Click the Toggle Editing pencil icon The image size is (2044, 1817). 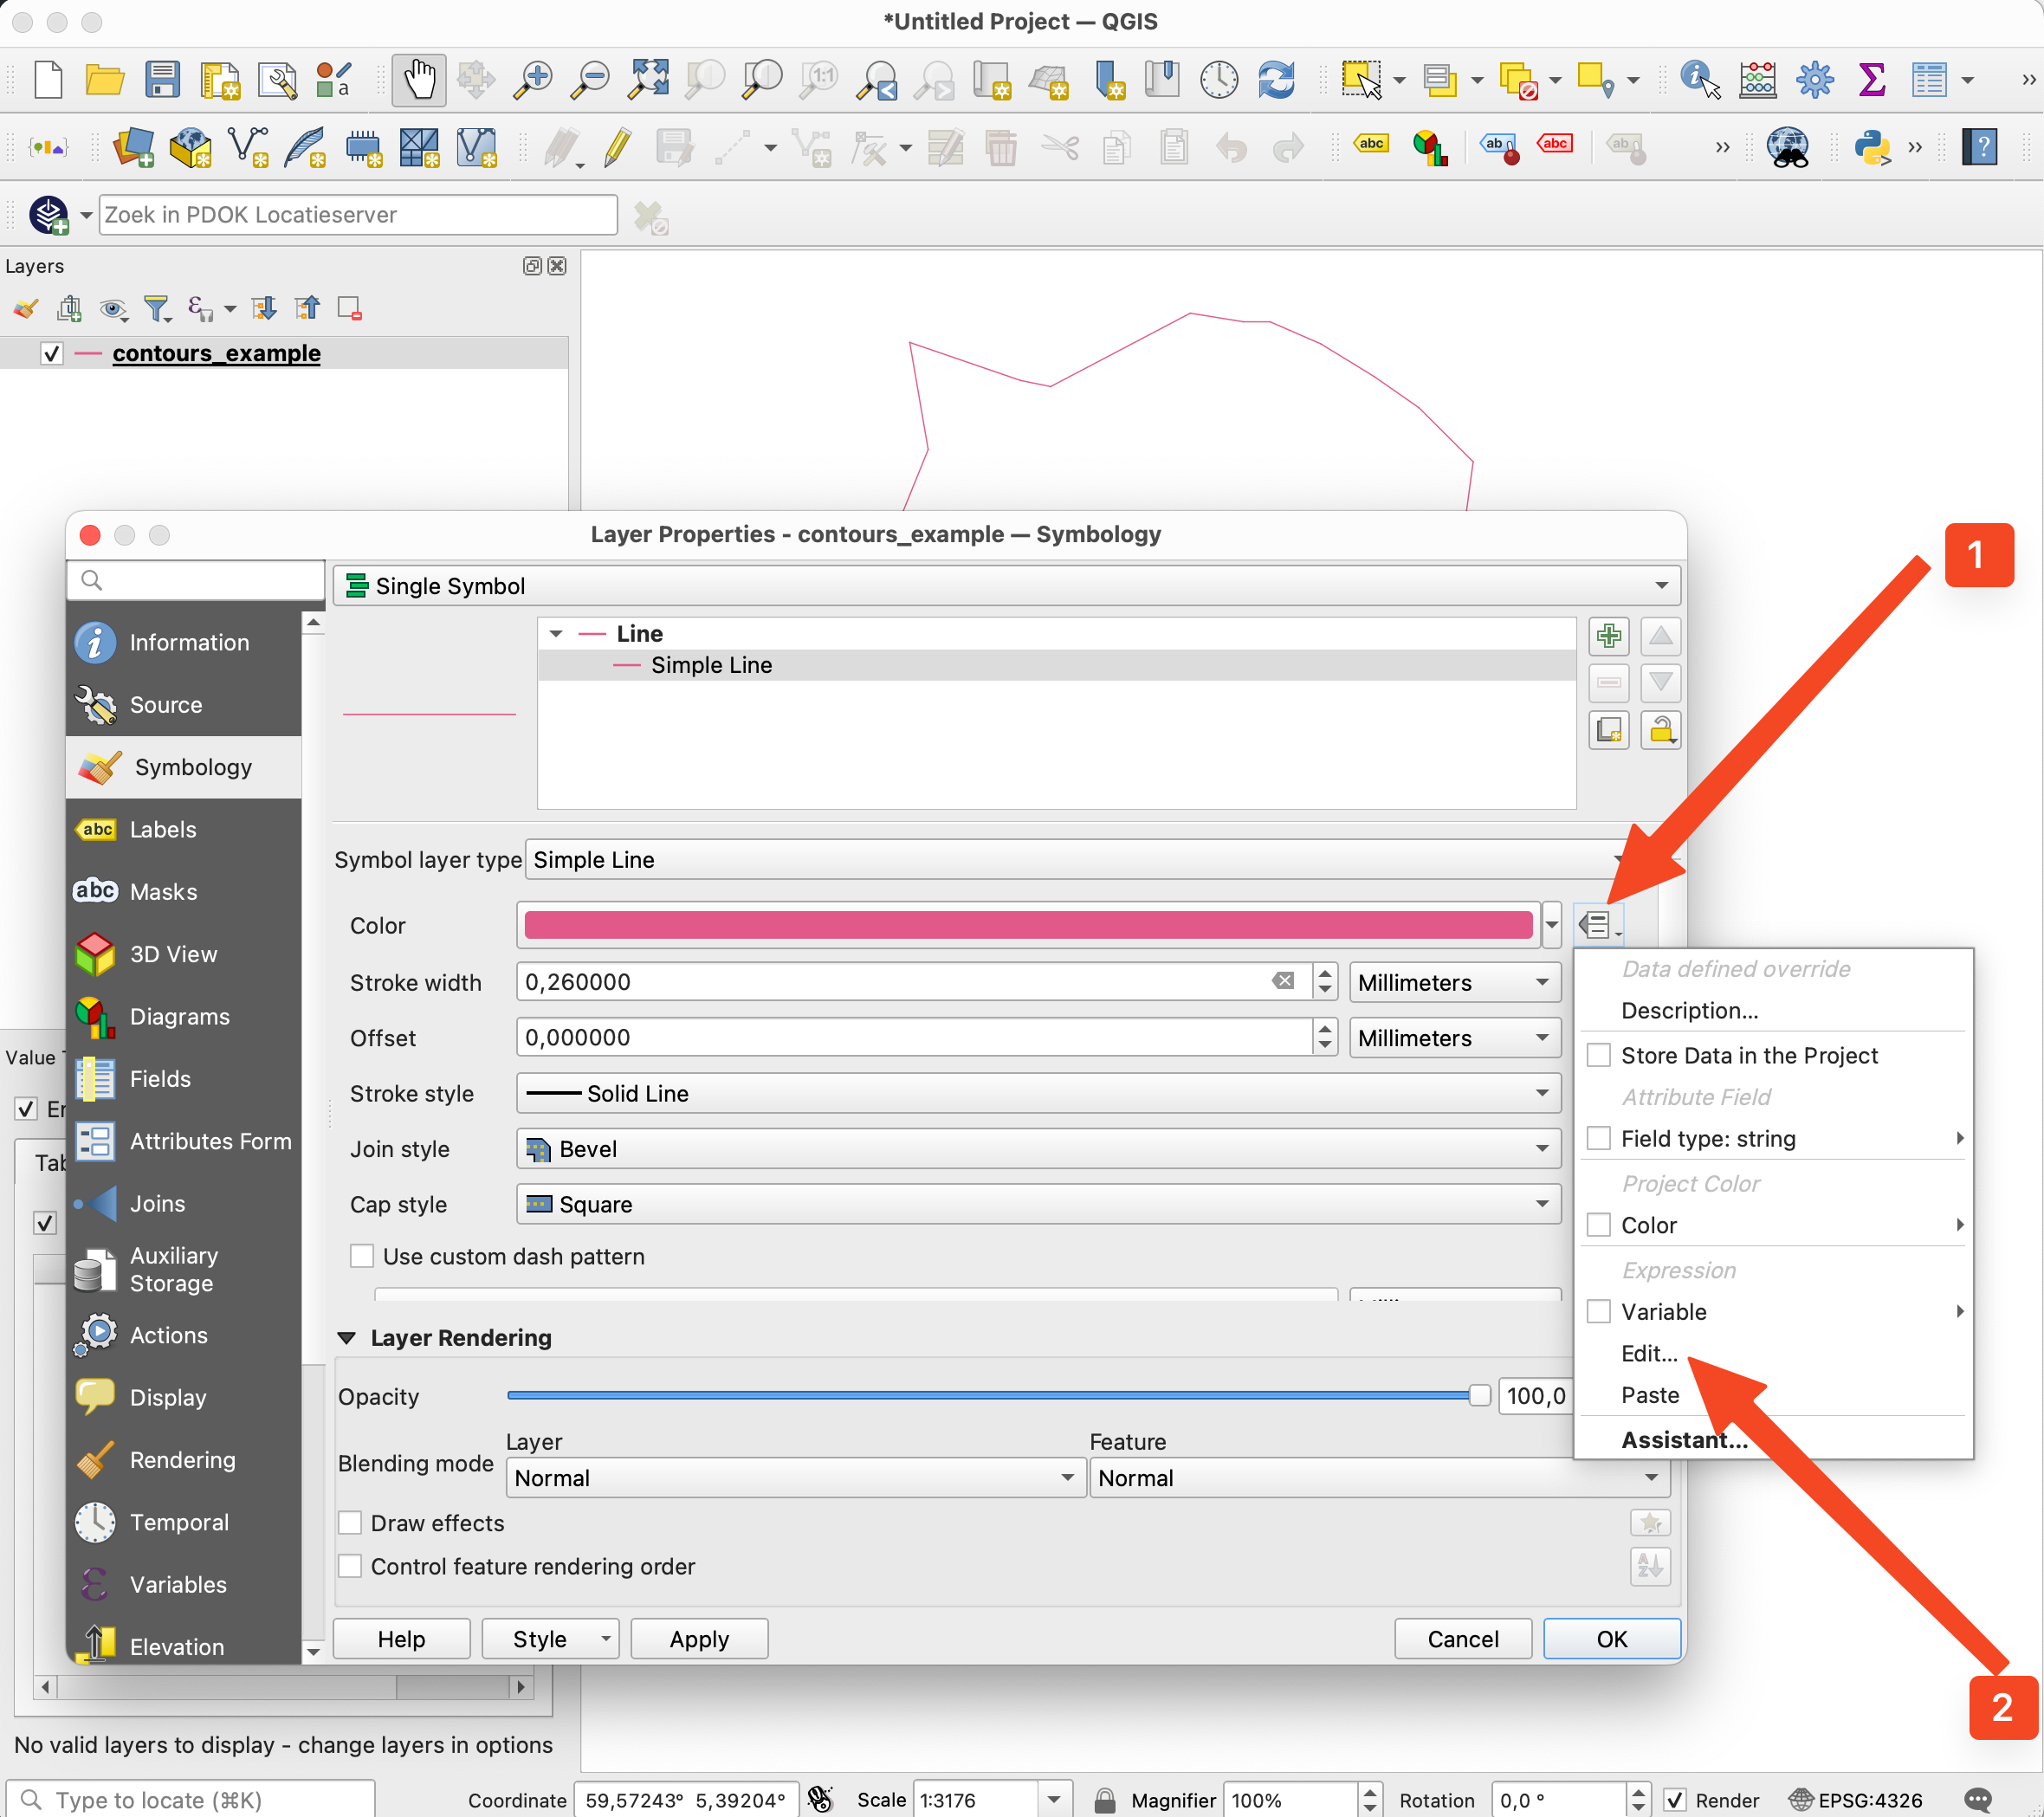618,148
